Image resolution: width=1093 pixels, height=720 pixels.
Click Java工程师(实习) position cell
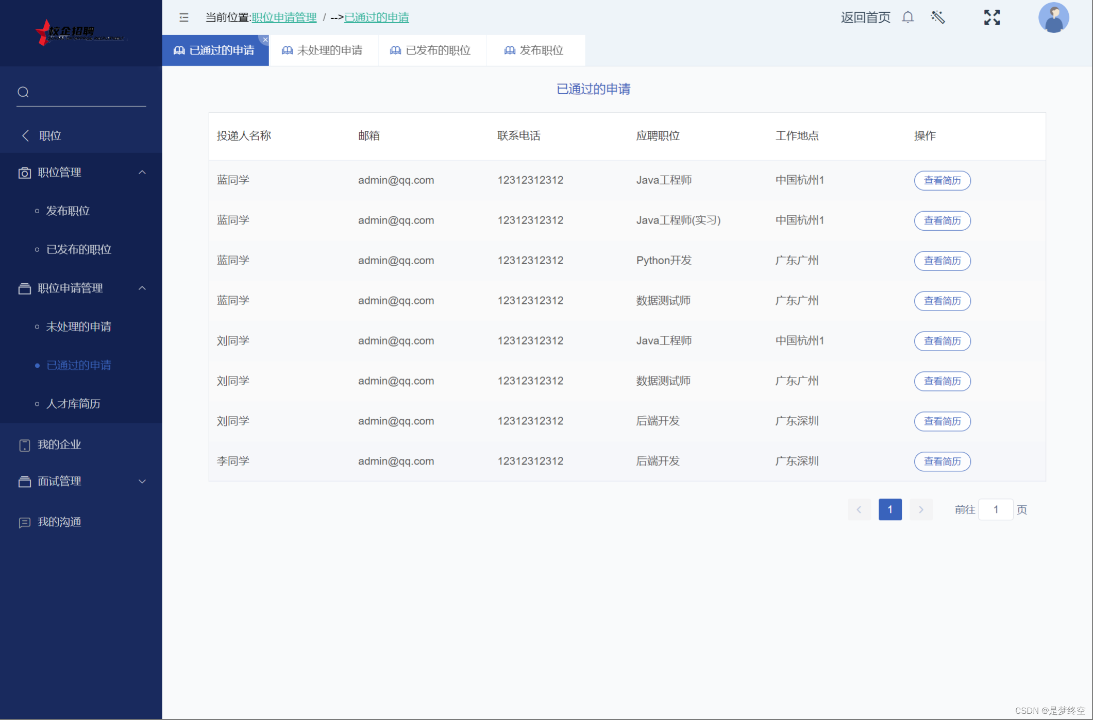pos(678,220)
